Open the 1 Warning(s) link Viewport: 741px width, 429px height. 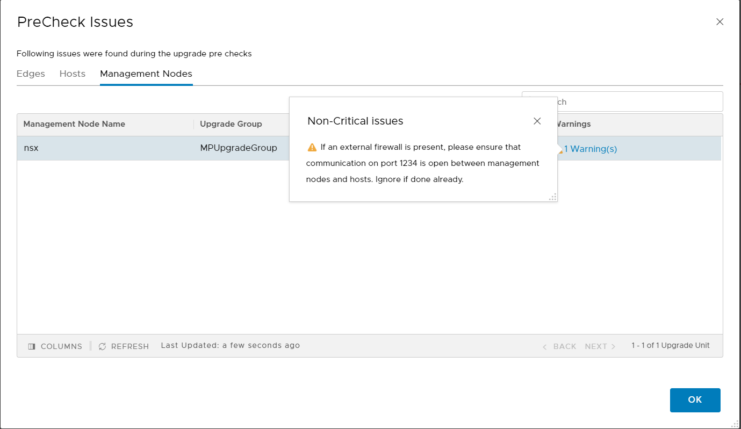(x=590, y=149)
